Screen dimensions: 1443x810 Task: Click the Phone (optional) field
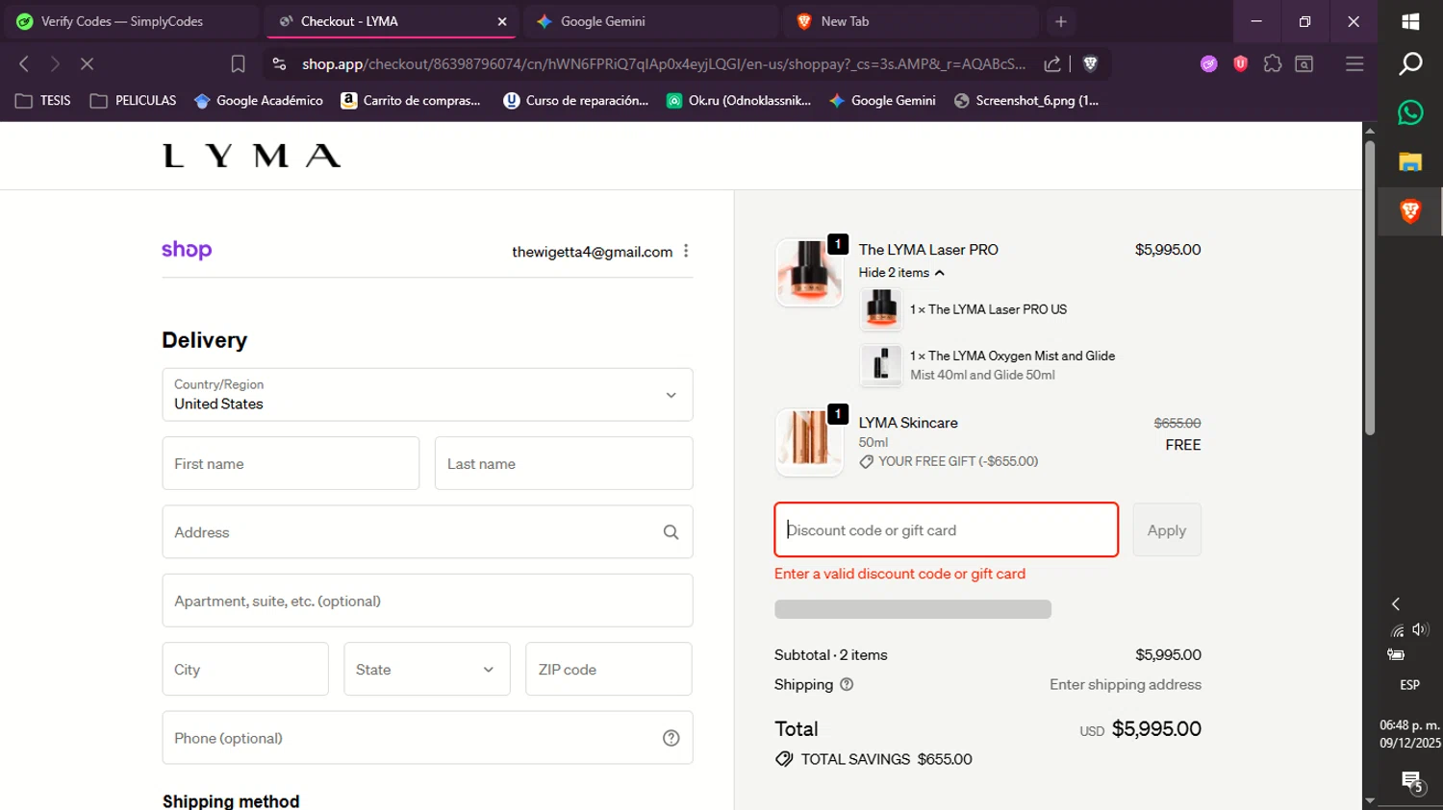click(x=427, y=738)
